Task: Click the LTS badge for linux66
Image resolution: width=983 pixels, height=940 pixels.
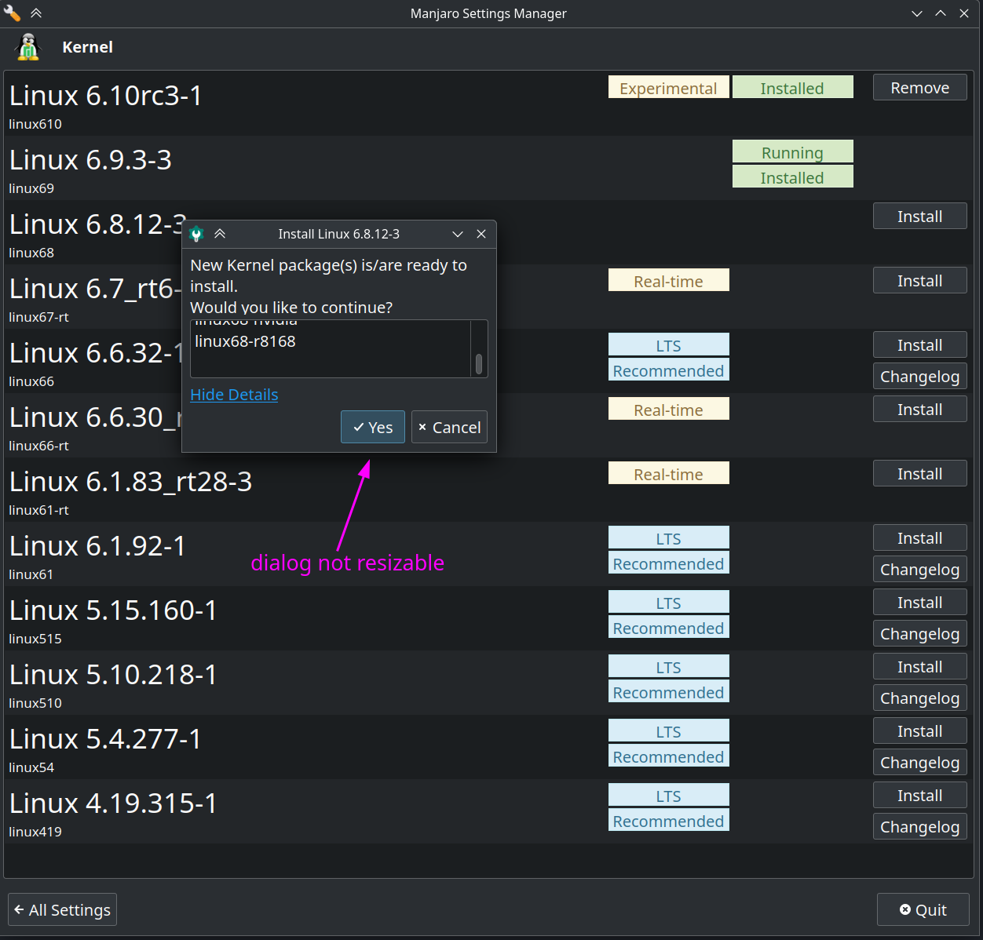Action: click(x=669, y=344)
